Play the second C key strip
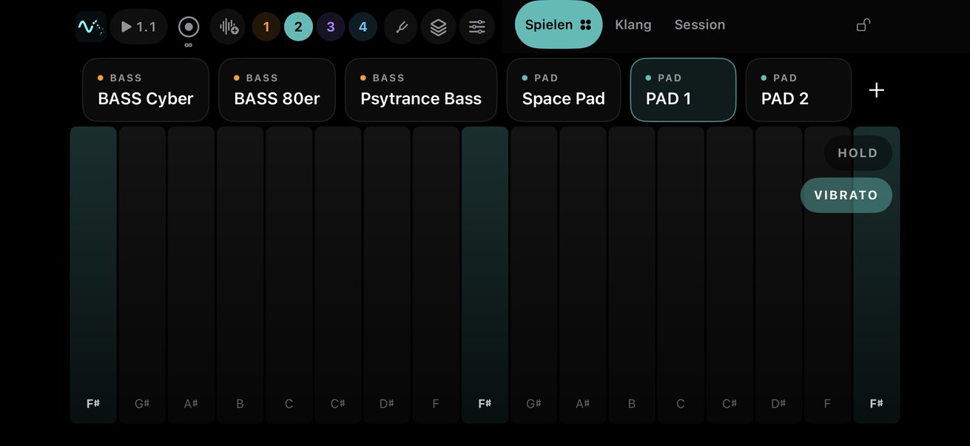This screenshot has height=446, width=970. 681,275
